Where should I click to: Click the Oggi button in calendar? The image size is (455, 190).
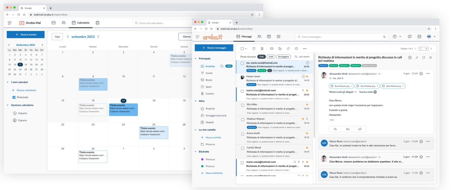[57, 37]
